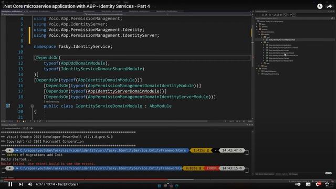
Task: Switch to Solution Explorer bottom tab
Action: tap(281, 174)
